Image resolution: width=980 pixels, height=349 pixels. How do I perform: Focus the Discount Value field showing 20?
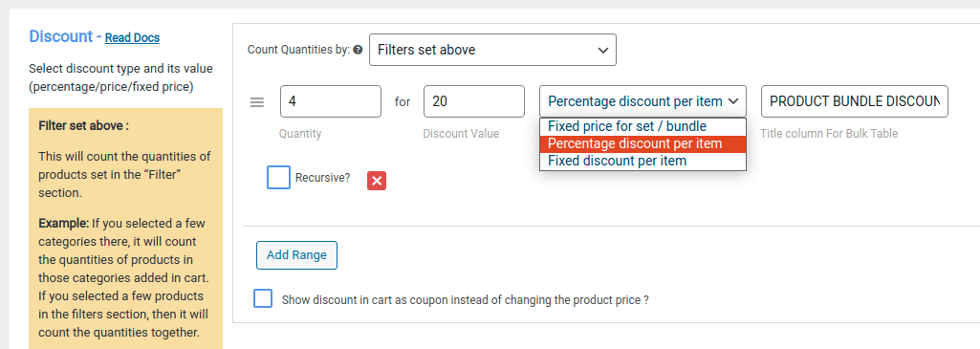(474, 101)
